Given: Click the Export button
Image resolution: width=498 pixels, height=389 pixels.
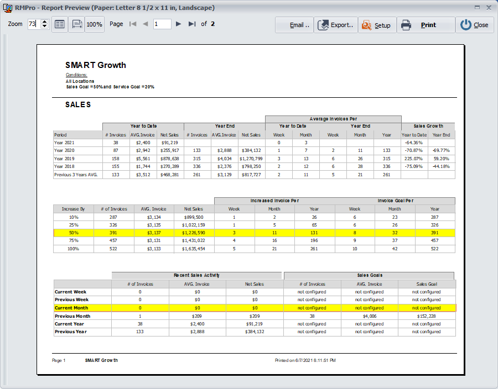Looking at the screenshot, I should (x=336, y=25).
